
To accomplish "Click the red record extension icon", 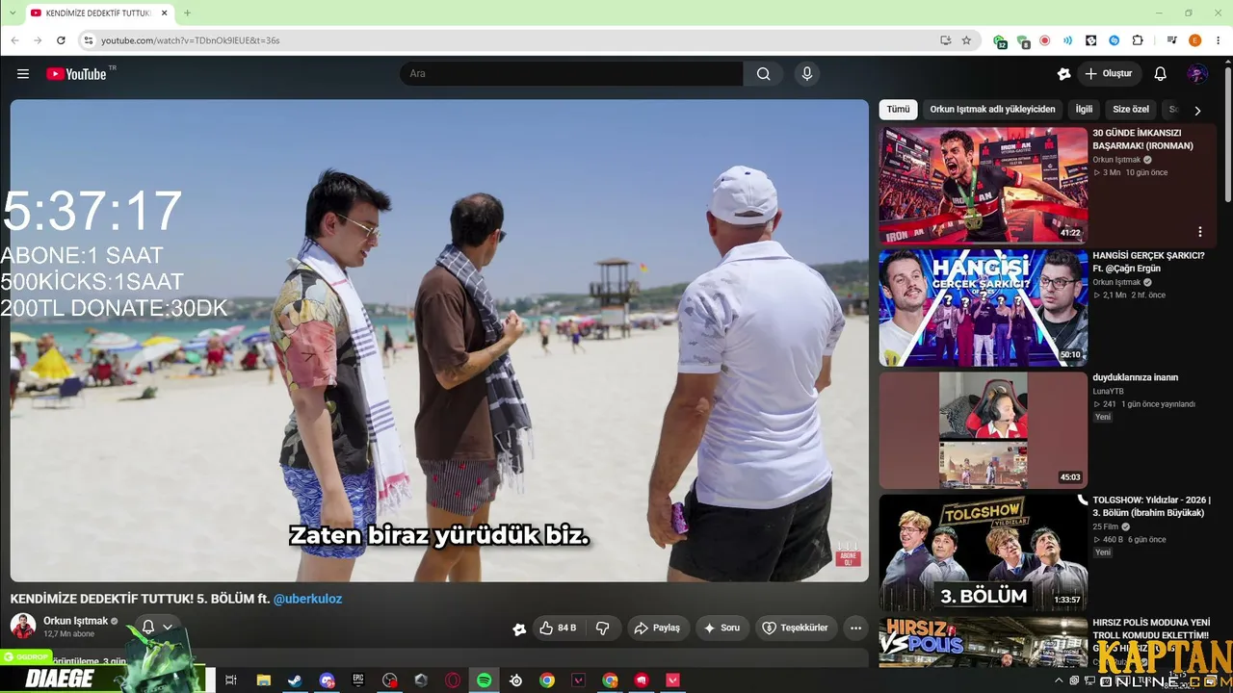I will tap(1044, 40).
